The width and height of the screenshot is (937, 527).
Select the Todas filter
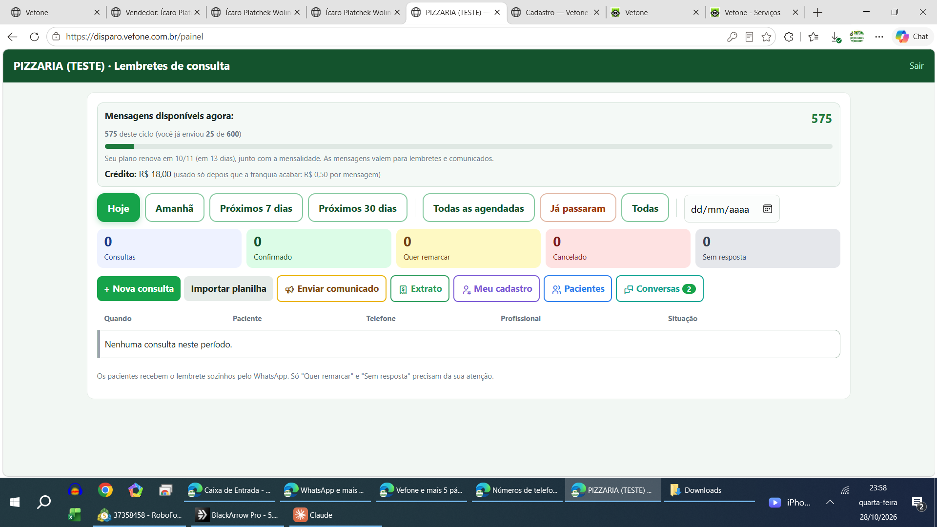click(x=645, y=208)
